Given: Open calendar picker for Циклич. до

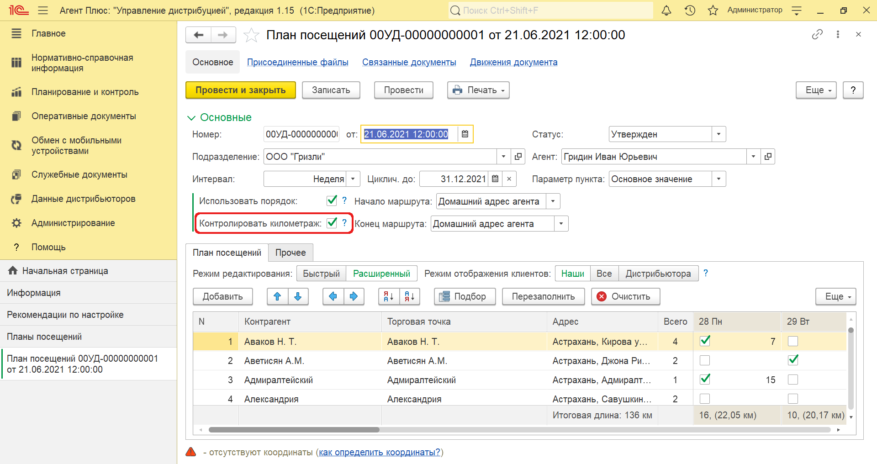Looking at the screenshot, I should pos(495,179).
